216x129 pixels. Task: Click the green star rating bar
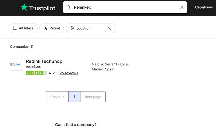coord(36,73)
